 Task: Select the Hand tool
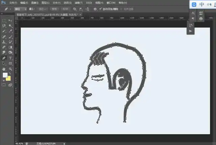click(4, 69)
